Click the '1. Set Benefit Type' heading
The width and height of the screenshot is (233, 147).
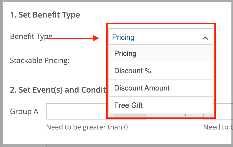[x=45, y=15]
